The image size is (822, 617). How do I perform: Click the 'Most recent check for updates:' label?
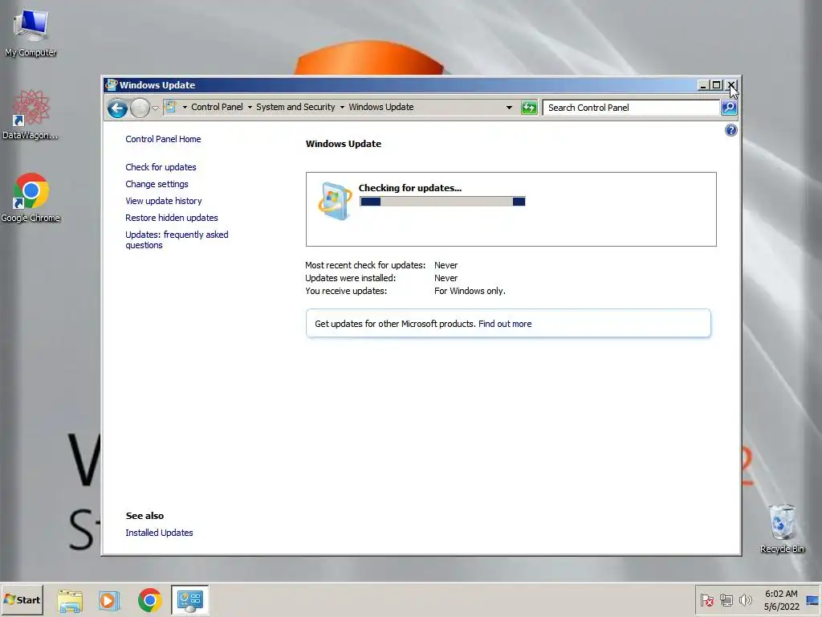365,265
